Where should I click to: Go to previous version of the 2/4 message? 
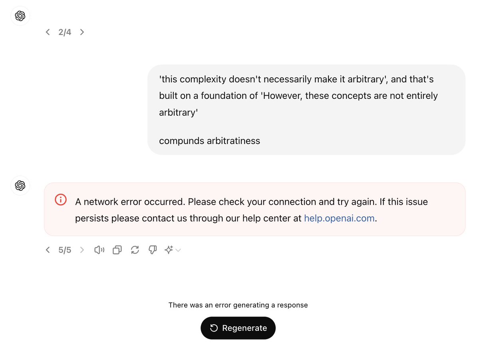[48, 32]
